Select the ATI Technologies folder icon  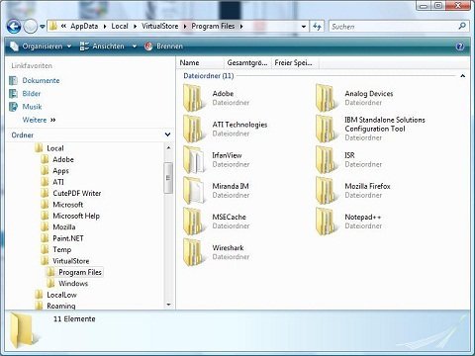tap(194, 129)
